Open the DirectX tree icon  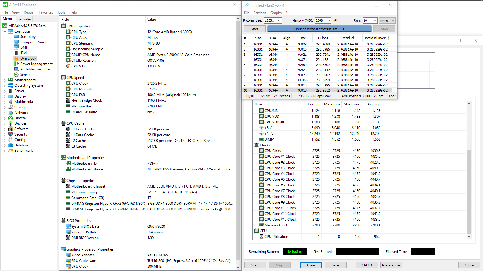tap(11, 118)
